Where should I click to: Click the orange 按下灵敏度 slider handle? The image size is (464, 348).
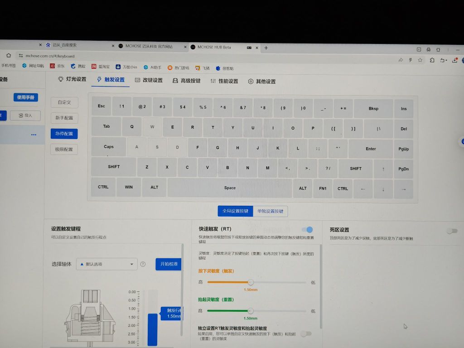251,282
